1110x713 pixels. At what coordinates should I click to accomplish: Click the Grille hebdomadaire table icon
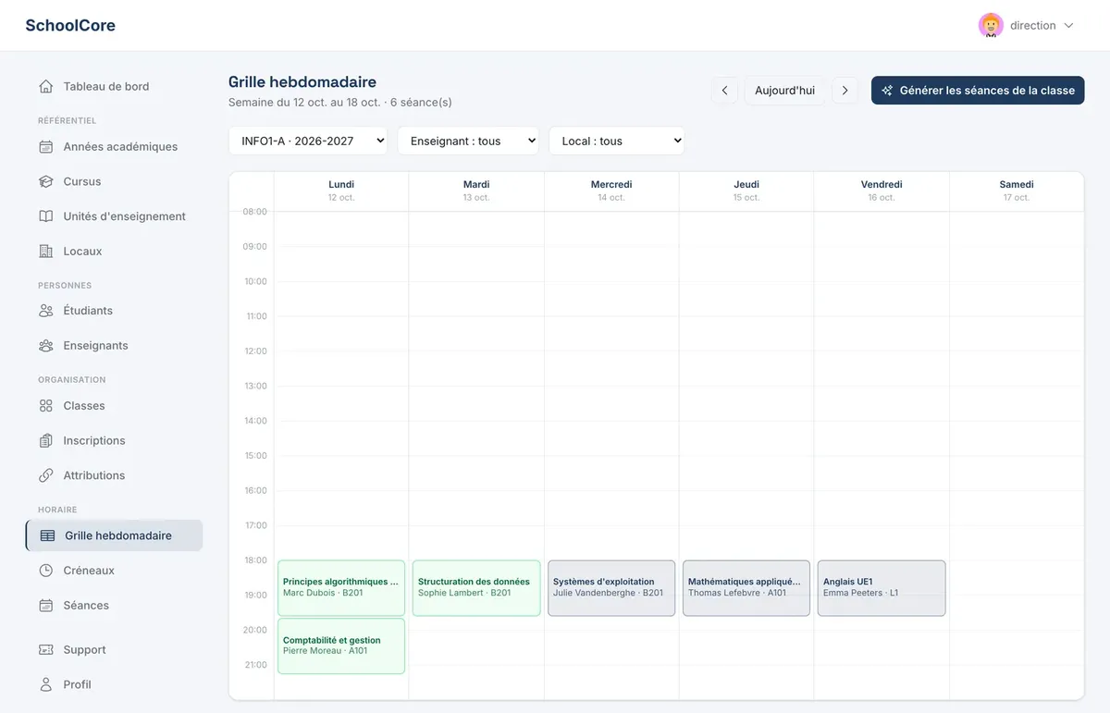[47, 535]
